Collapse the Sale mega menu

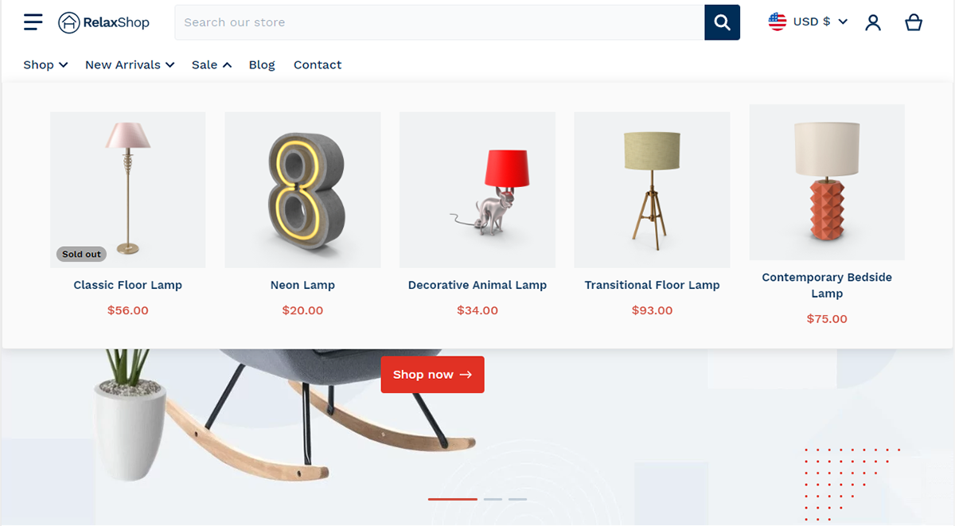(x=212, y=64)
